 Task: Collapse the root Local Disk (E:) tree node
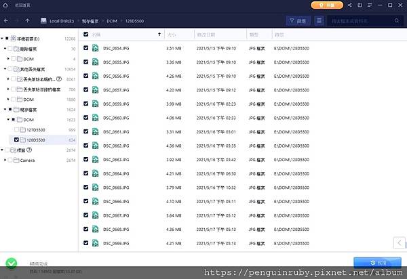pos(2,39)
